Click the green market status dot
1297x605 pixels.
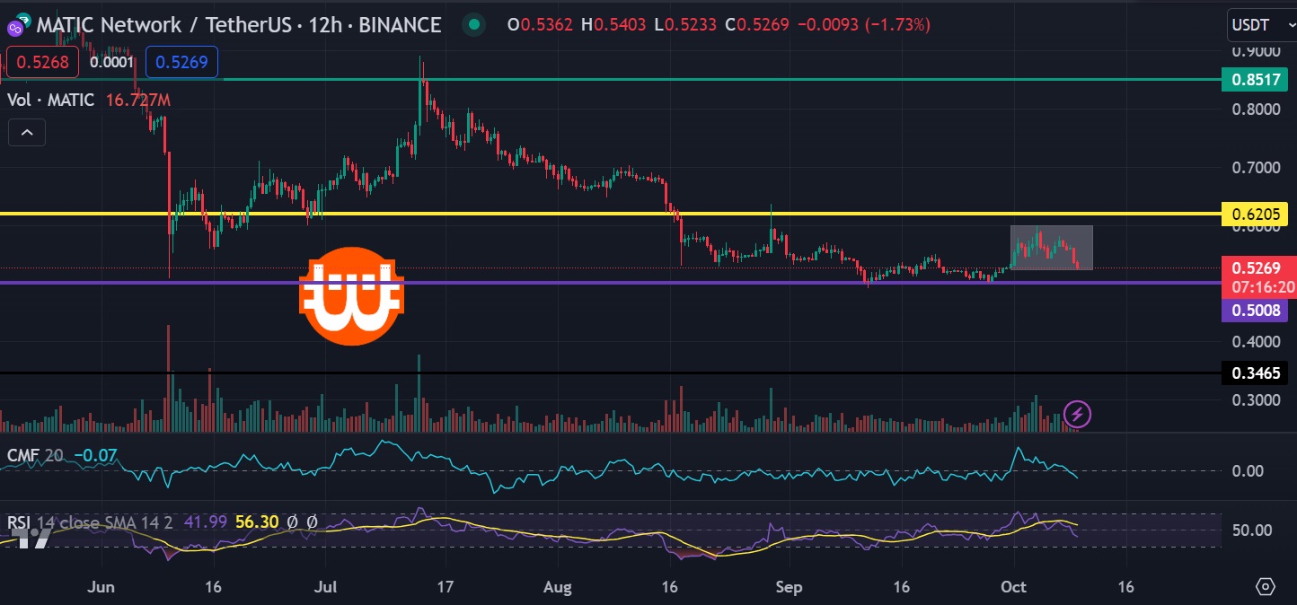pos(476,25)
